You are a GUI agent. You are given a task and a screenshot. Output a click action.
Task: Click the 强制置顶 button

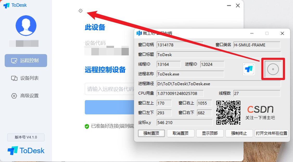151,133
